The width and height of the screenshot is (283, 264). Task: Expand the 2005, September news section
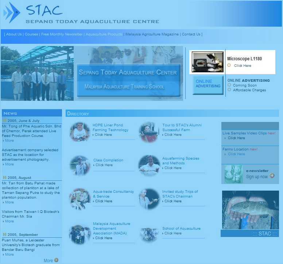coord(5,234)
